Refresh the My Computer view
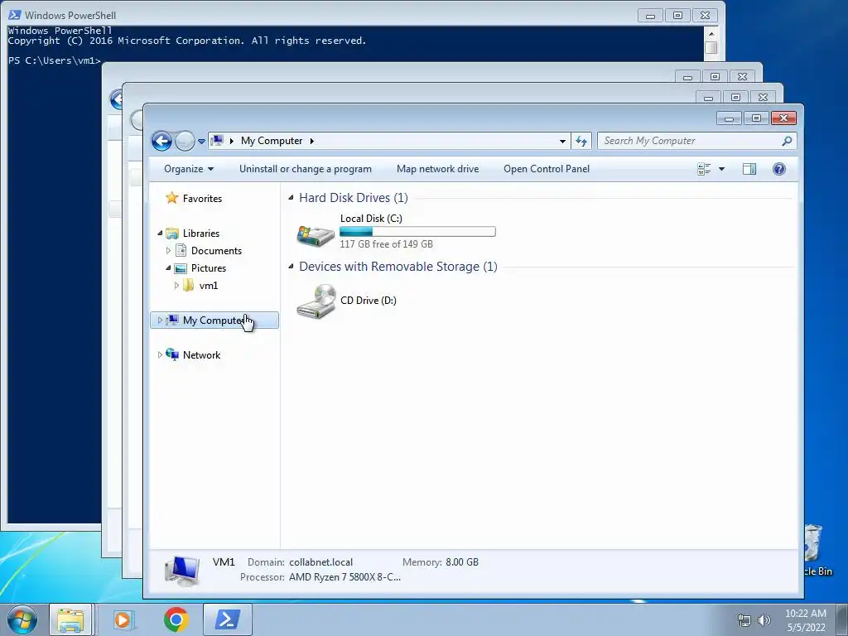Viewport: 848px width, 636px height. (x=581, y=141)
